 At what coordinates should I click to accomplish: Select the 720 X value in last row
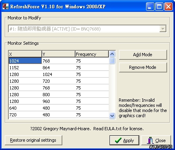click(25, 115)
